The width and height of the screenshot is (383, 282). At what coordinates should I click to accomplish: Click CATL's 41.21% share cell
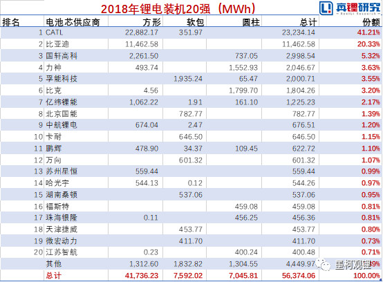[x=368, y=32]
